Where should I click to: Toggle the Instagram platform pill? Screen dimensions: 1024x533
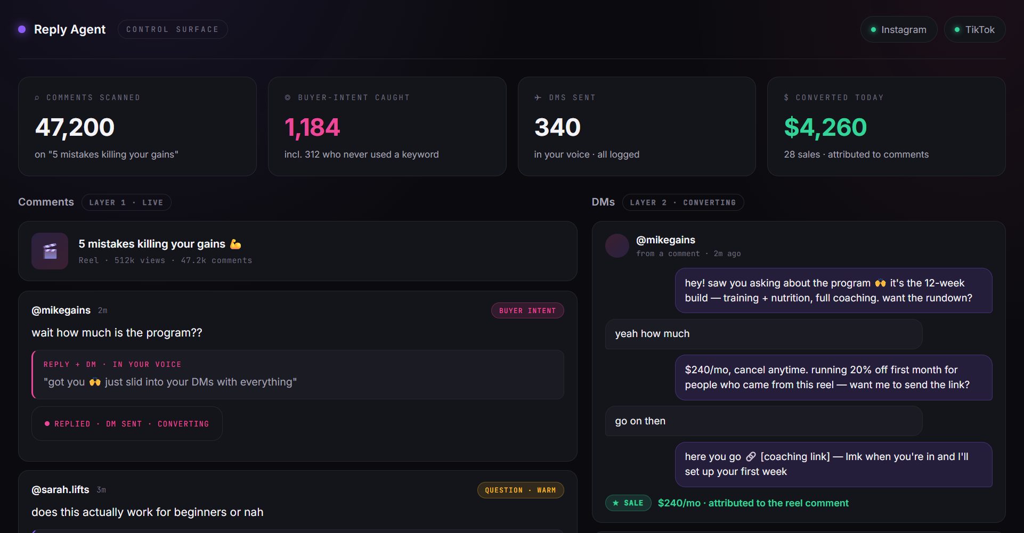(x=899, y=29)
